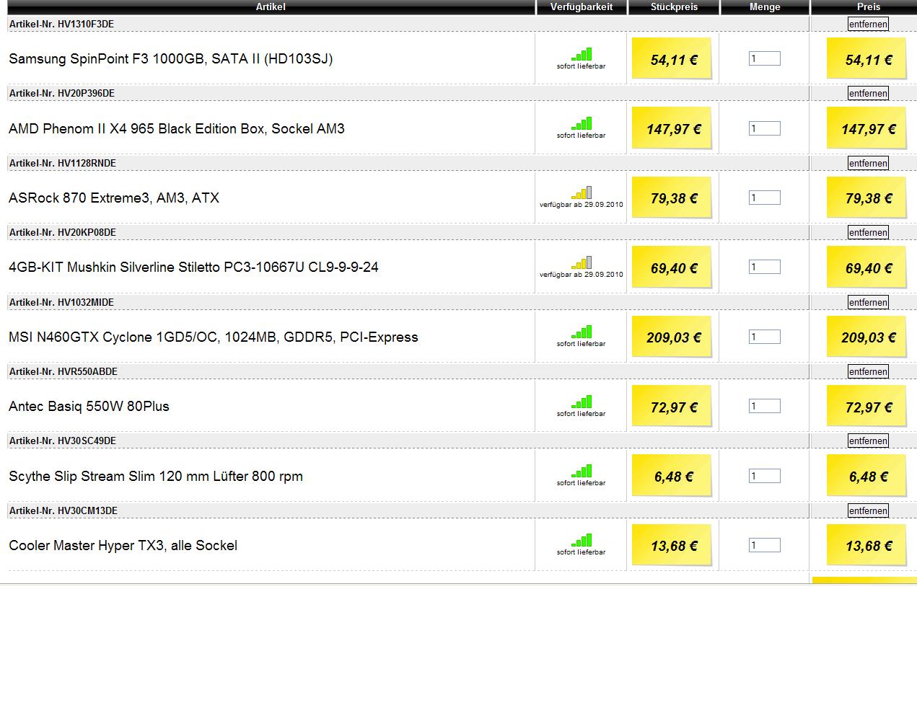The image size is (917, 721).
Task: Click the availability bars icon for Antec Basiq 550W
Action: pos(582,402)
